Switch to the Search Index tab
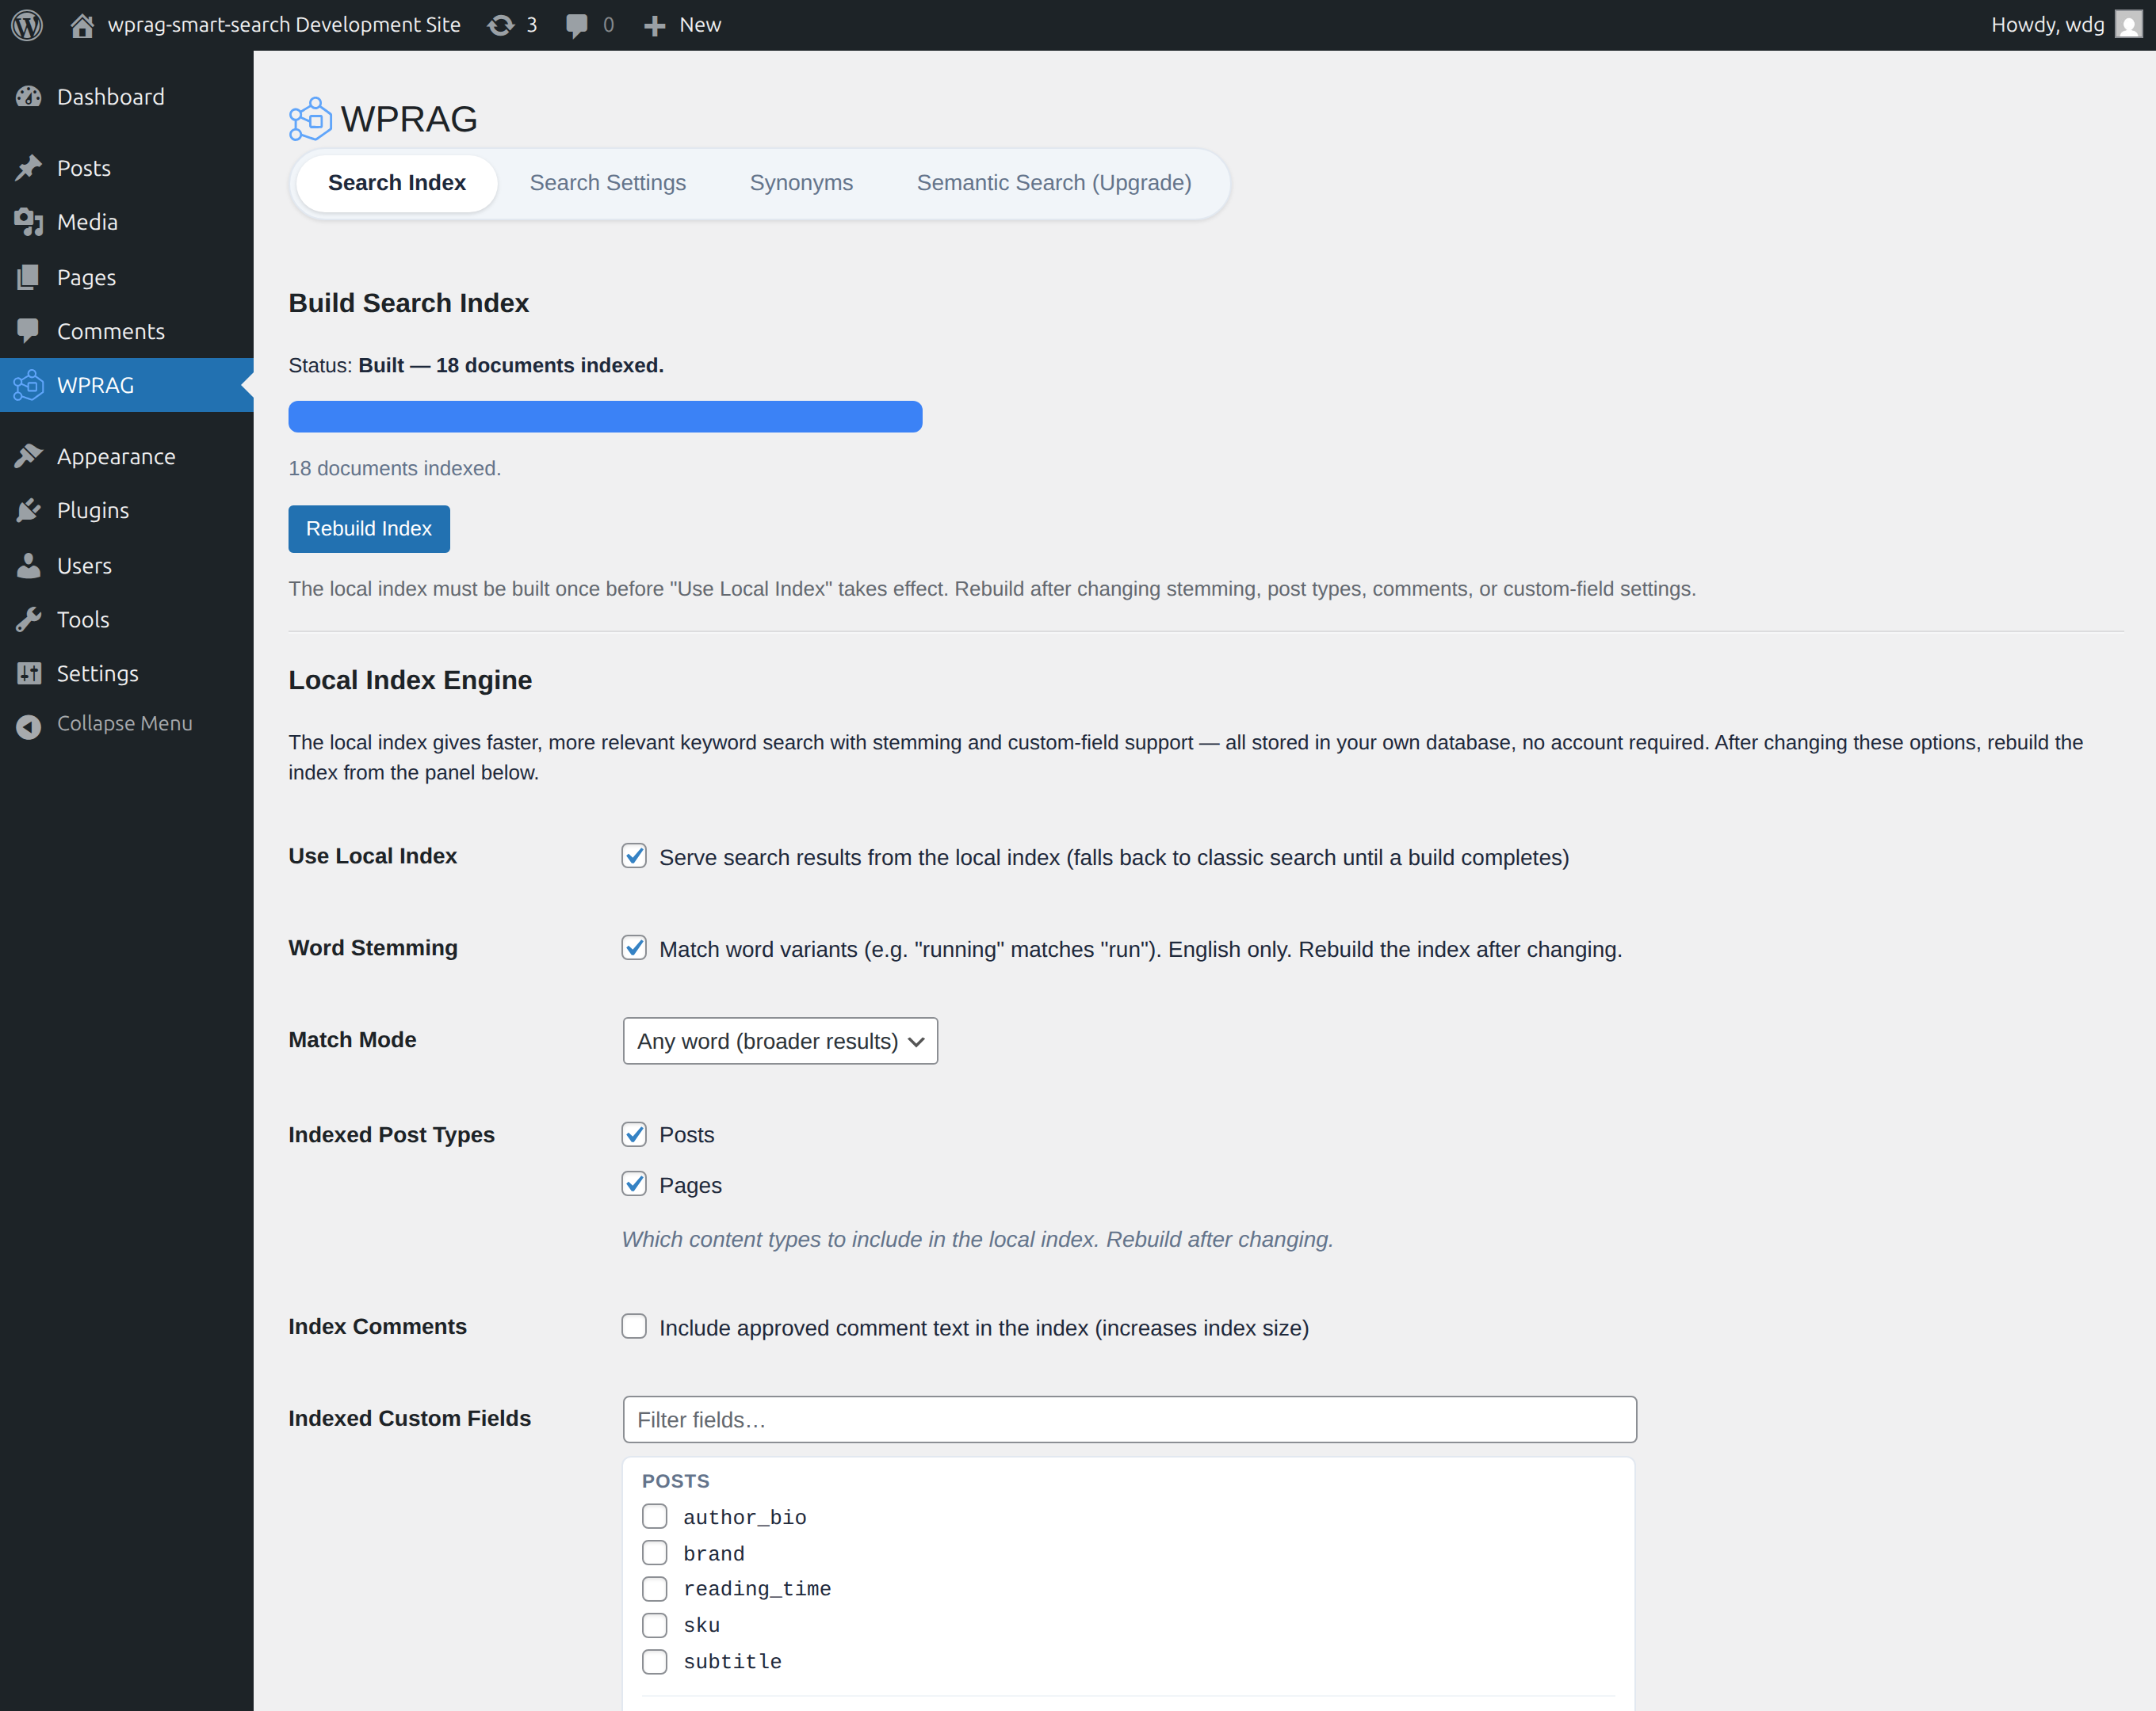The image size is (2156, 1711). 397,183
